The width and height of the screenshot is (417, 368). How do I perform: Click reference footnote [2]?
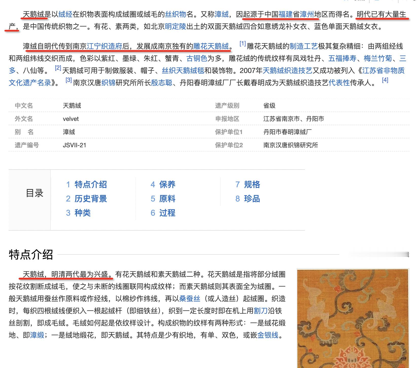pyautogui.click(x=58, y=68)
